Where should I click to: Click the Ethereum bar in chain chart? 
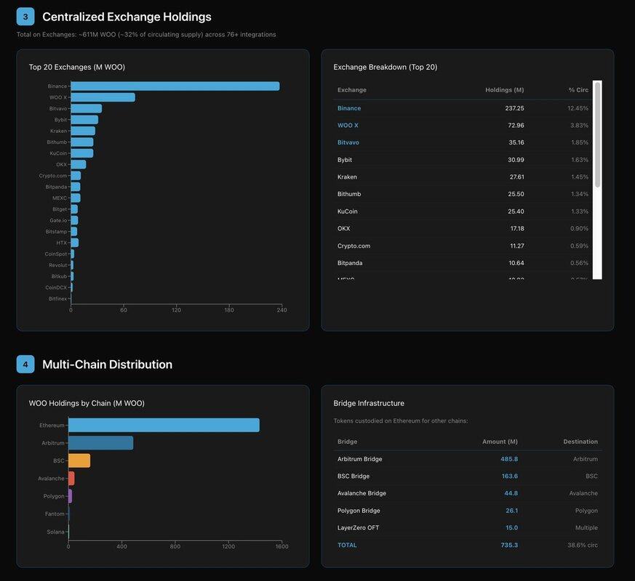tap(164, 426)
